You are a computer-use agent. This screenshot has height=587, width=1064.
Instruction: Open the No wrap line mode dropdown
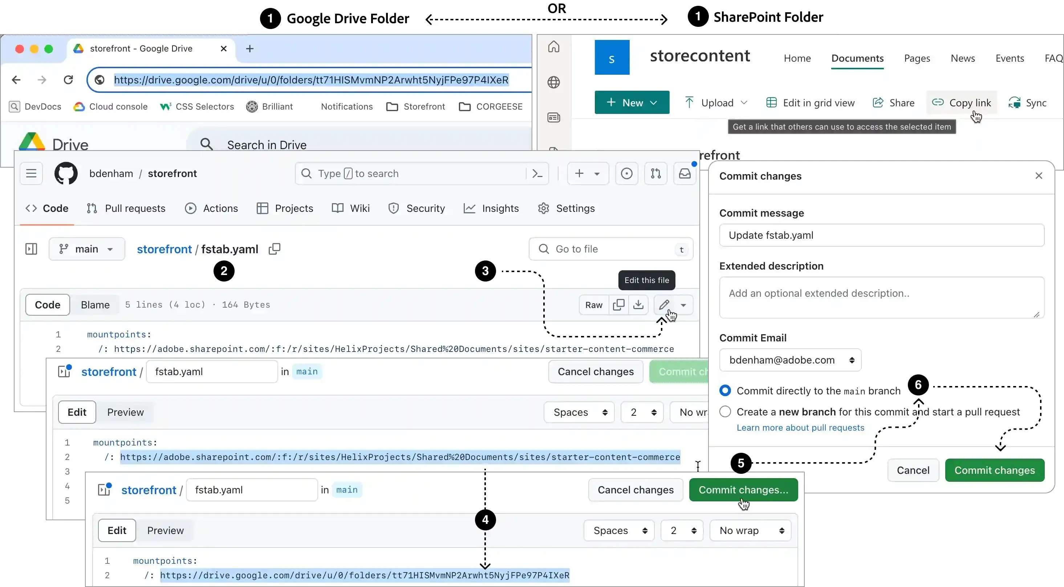pos(750,530)
